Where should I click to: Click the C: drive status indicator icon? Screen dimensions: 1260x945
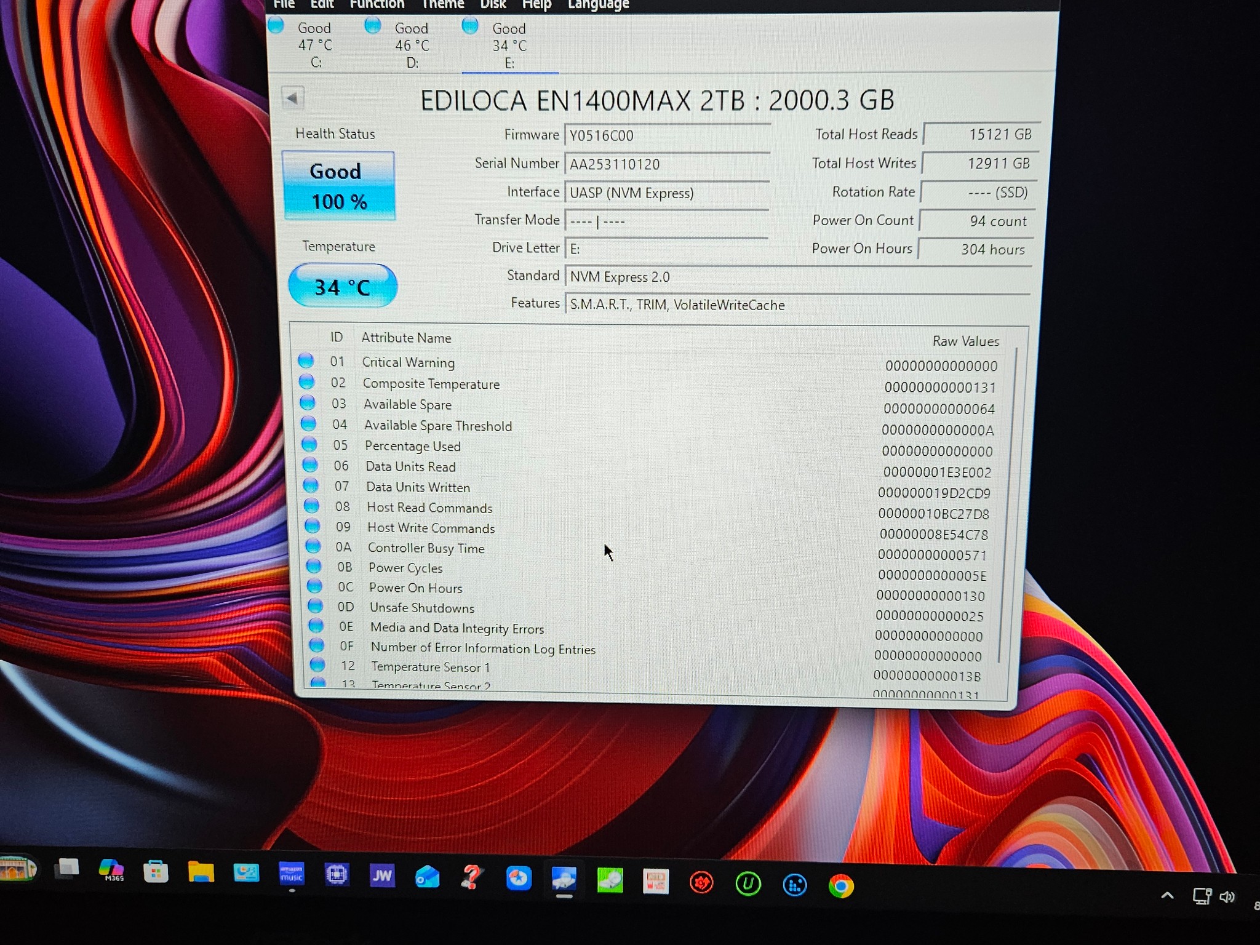click(x=276, y=25)
